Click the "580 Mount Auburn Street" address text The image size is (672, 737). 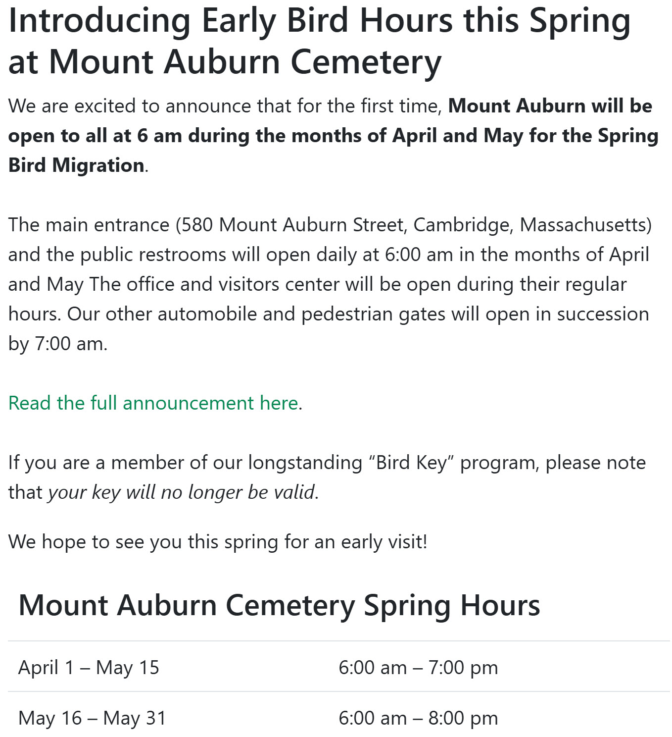click(293, 225)
